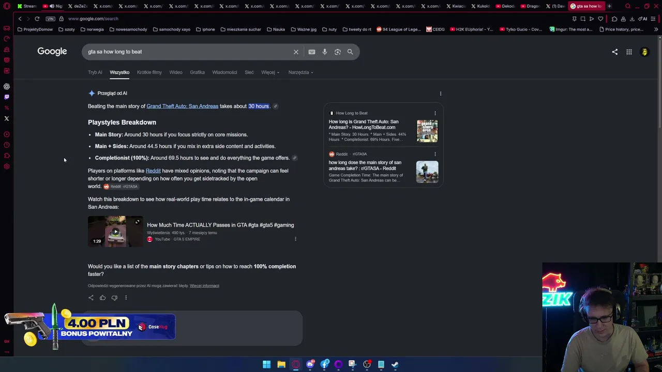Image resolution: width=662 pixels, height=372 pixels.
Task: Open the norwegia bookmarks folder
Action: [x=92, y=29]
